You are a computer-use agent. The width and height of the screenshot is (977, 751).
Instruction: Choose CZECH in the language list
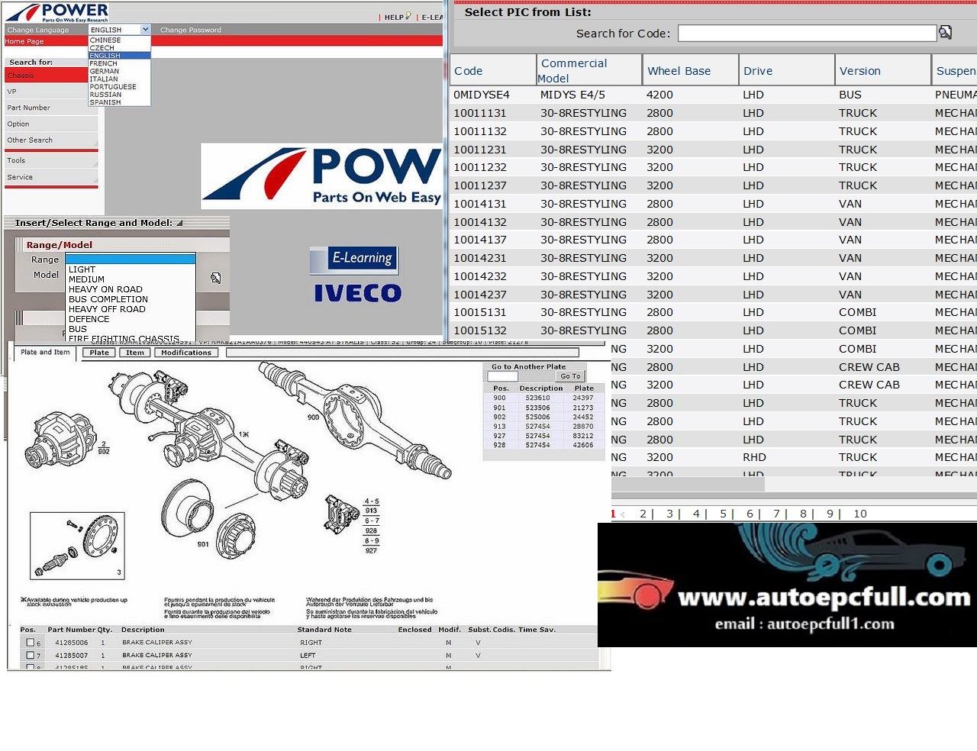(102, 47)
